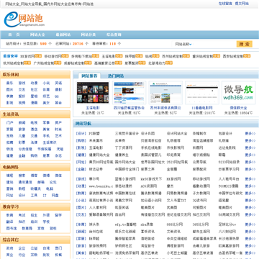
Task: Click the orange 搜索 button
Action: coord(245,44)
